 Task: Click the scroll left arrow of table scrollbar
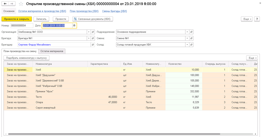point(6,134)
